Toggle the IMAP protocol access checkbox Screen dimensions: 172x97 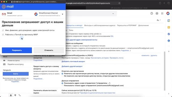coord(3,34)
